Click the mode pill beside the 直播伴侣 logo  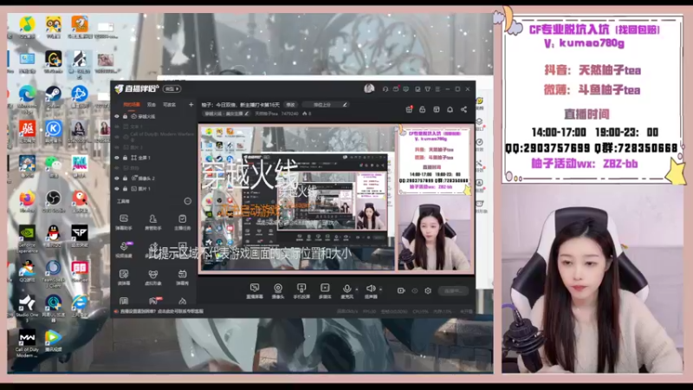tap(172, 89)
